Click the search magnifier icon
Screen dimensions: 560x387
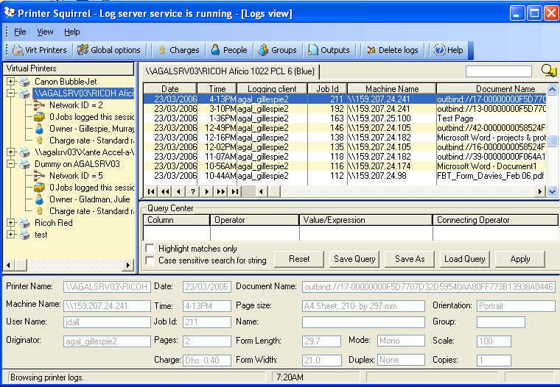click(548, 71)
